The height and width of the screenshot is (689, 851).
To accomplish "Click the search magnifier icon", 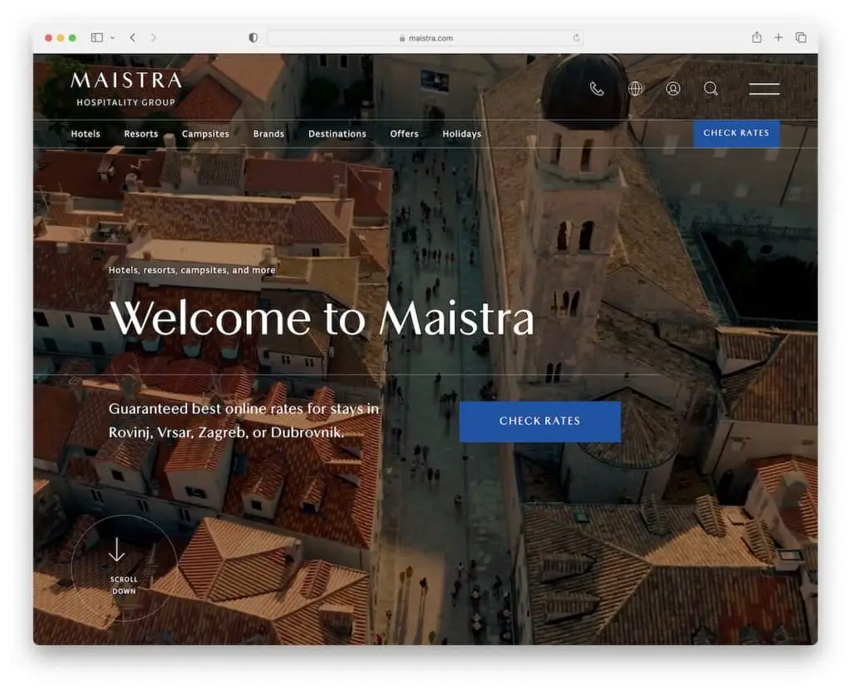I will (x=711, y=88).
